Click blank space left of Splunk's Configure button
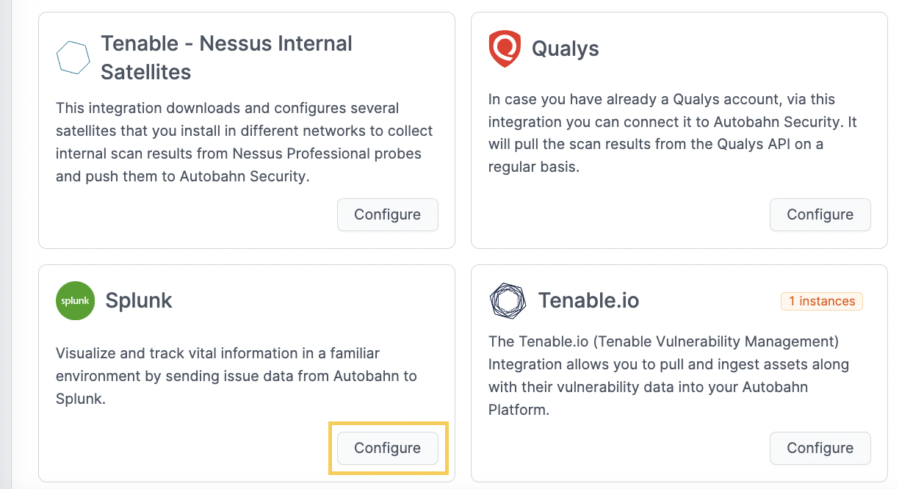This screenshot has width=899, height=489. coord(191,448)
